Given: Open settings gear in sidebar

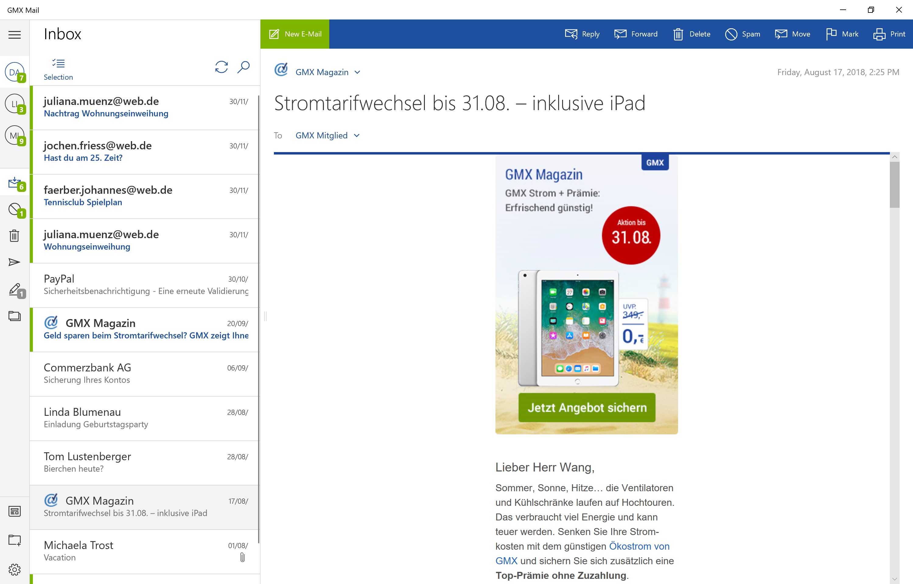Looking at the screenshot, I should coord(14,569).
